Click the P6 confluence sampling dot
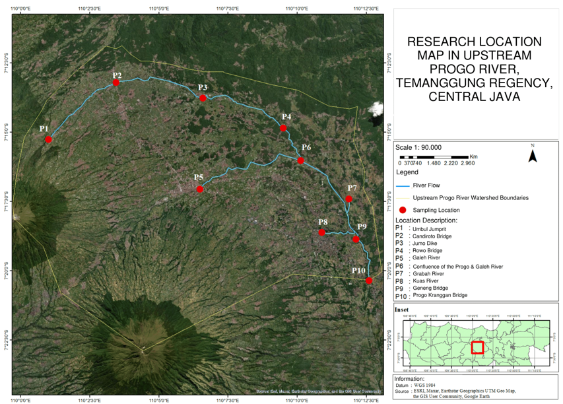 click(300, 160)
